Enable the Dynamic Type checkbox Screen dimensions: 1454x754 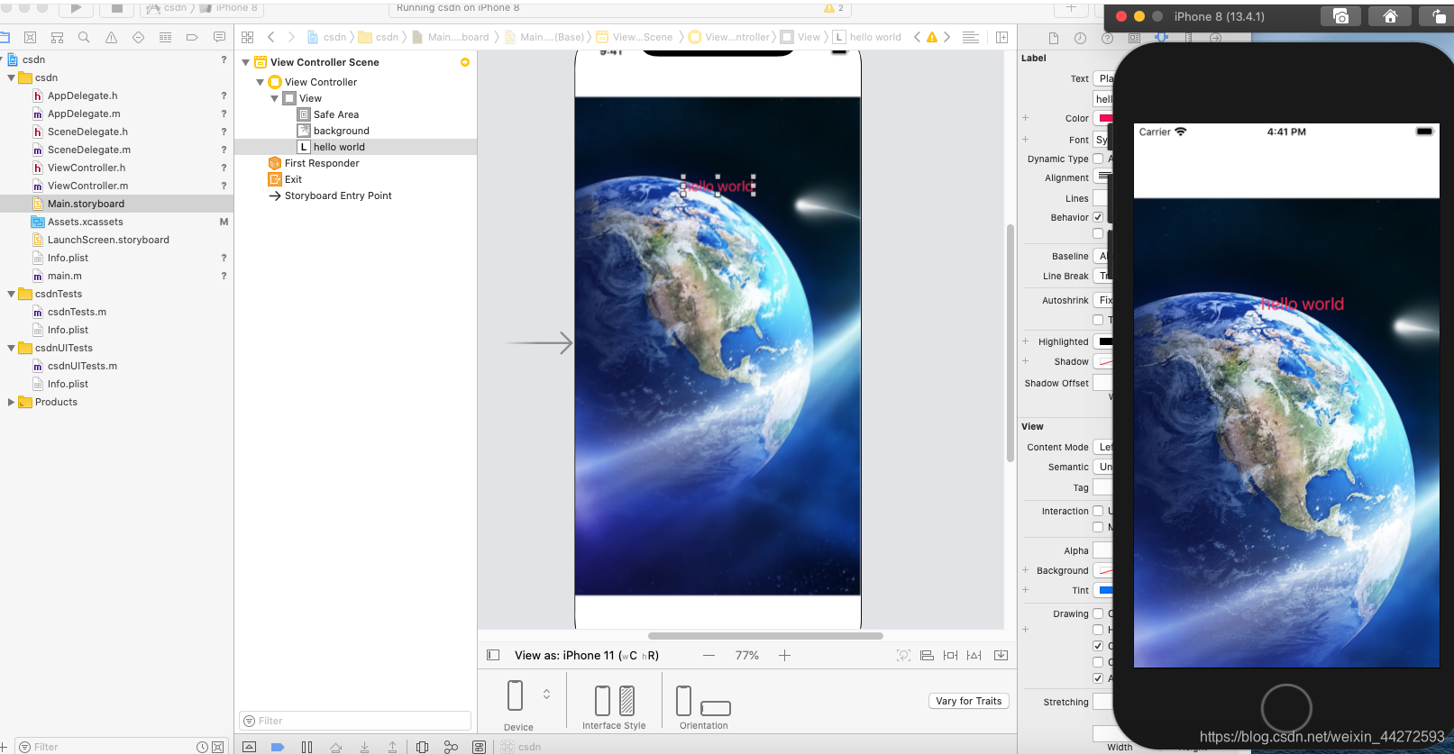[1098, 159]
